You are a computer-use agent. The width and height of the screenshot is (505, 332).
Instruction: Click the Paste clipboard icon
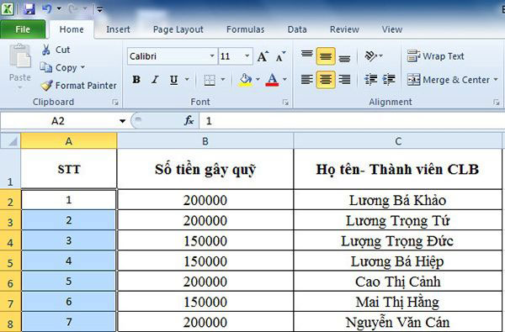pyautogui.click(x=20, y=56)
